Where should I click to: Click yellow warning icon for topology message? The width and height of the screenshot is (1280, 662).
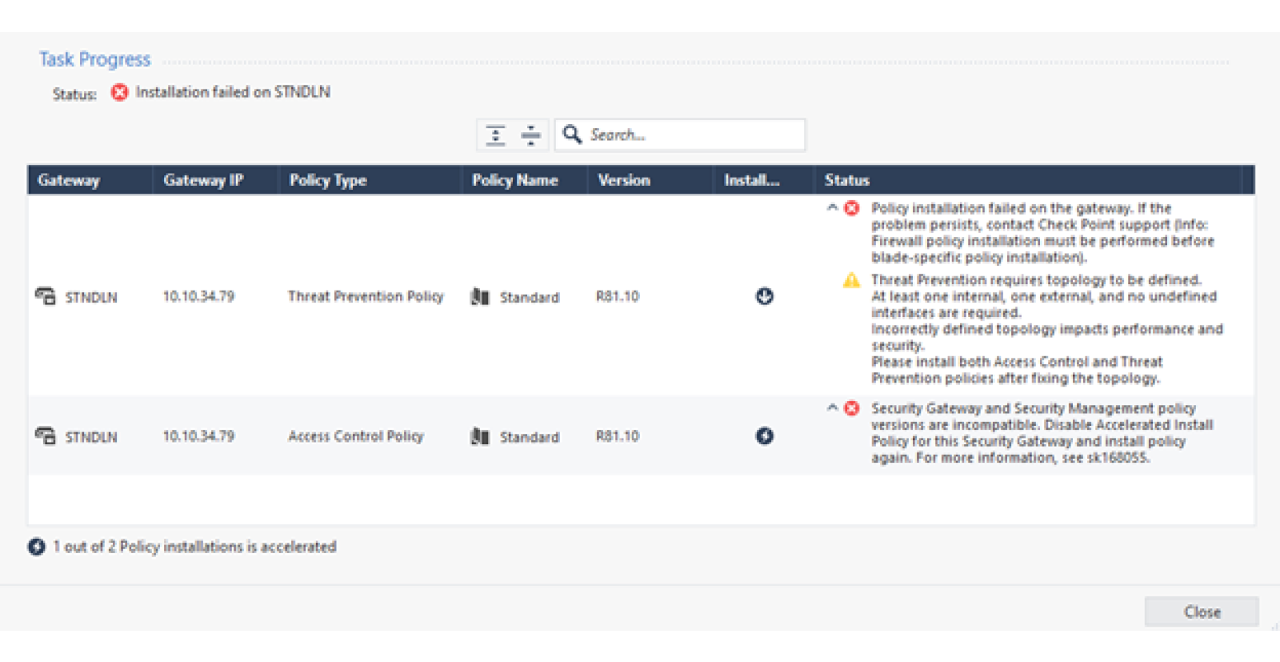pyautogui.click(x=852, y=280)
